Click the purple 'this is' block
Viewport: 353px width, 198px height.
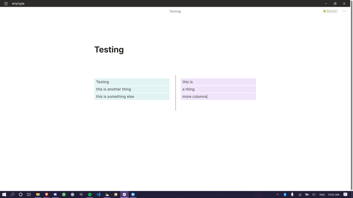[x=218, y=82]
